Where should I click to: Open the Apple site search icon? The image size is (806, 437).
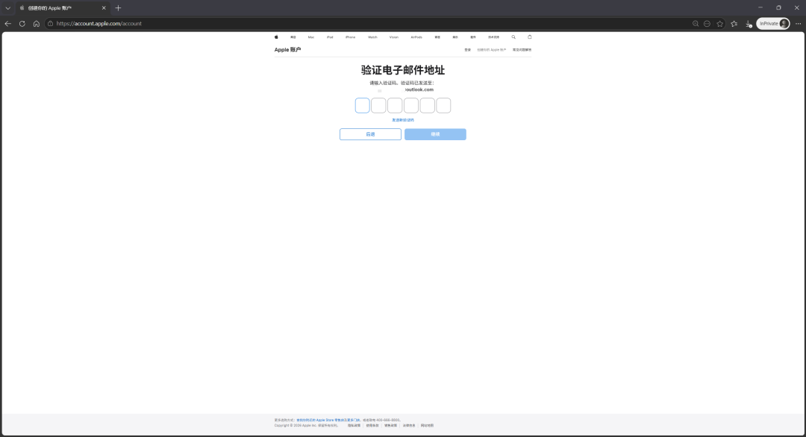point(513,37)
